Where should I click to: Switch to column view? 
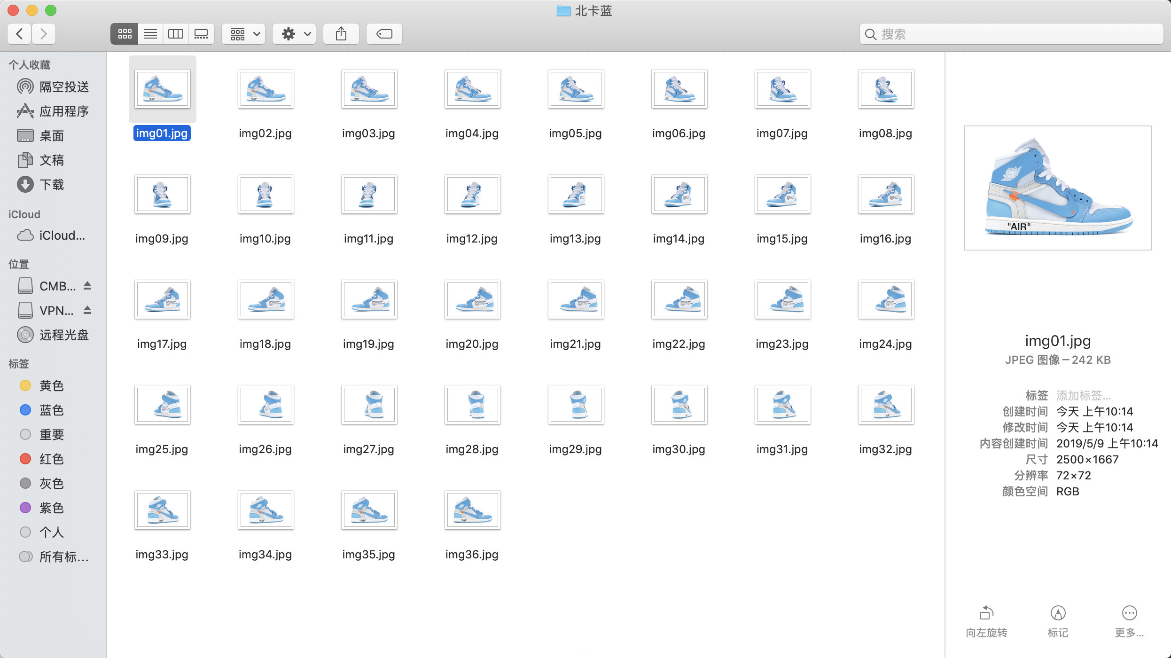(176, 34)
